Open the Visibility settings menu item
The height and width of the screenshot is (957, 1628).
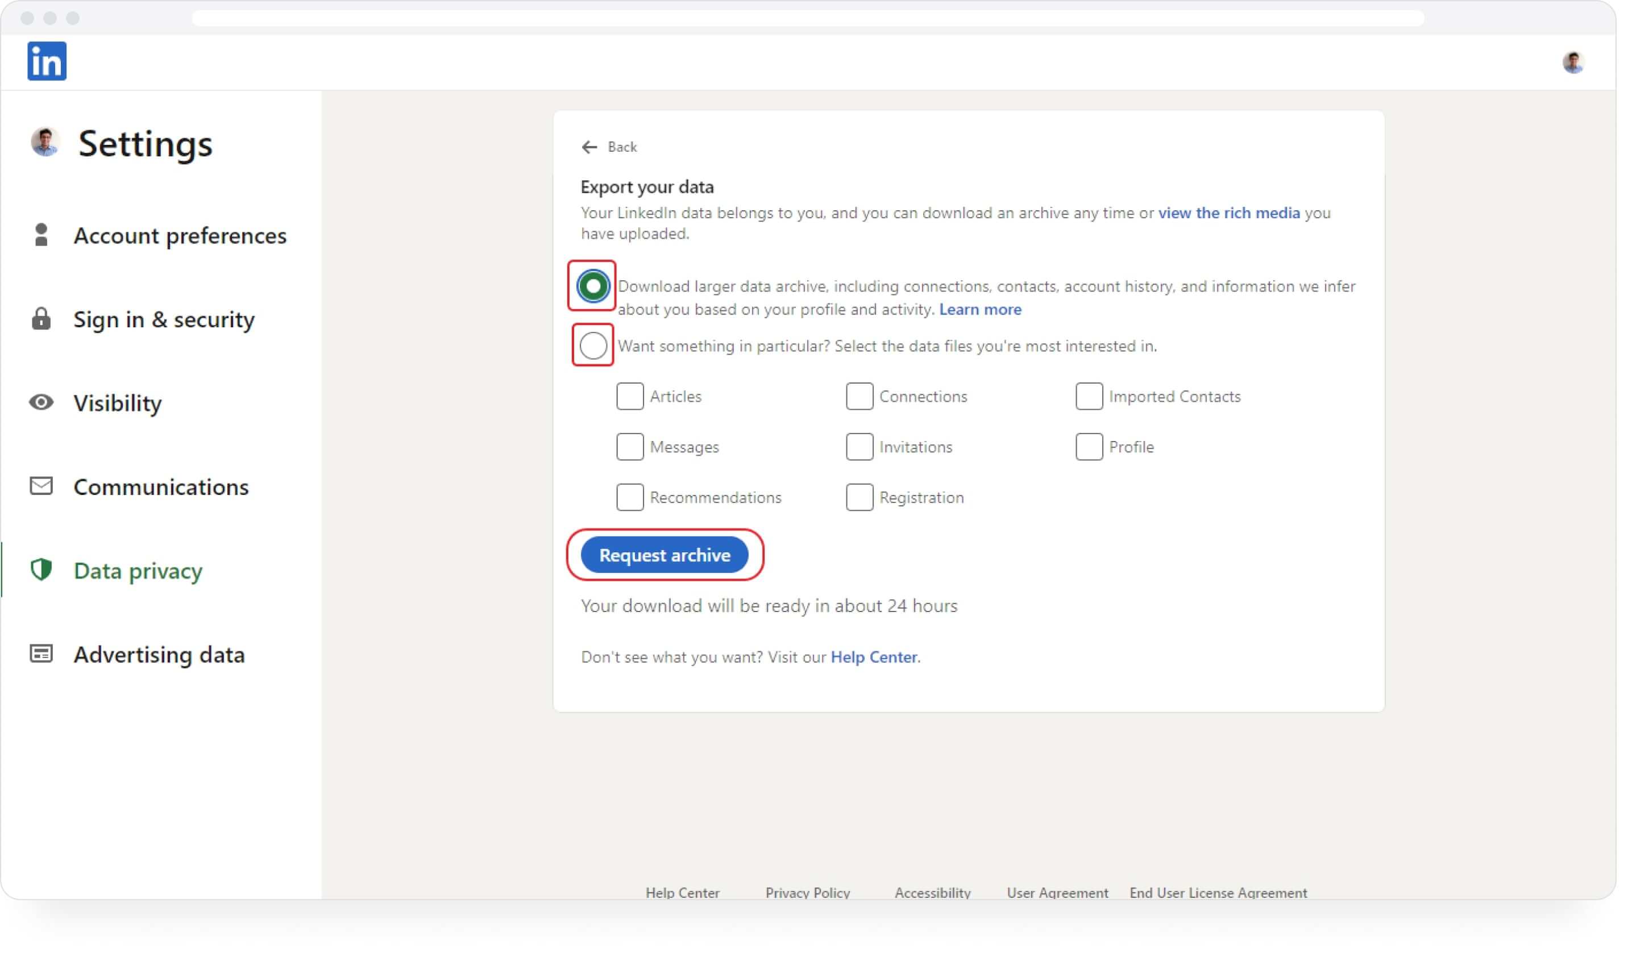click(118, 403)
